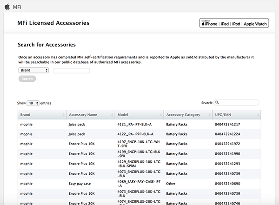Image resolution: width=279 pixels, height=205 pixels.
Task: Click sort arrows icon in Accessory Category header
Action: pyautogui.click(x=209, y=115)
